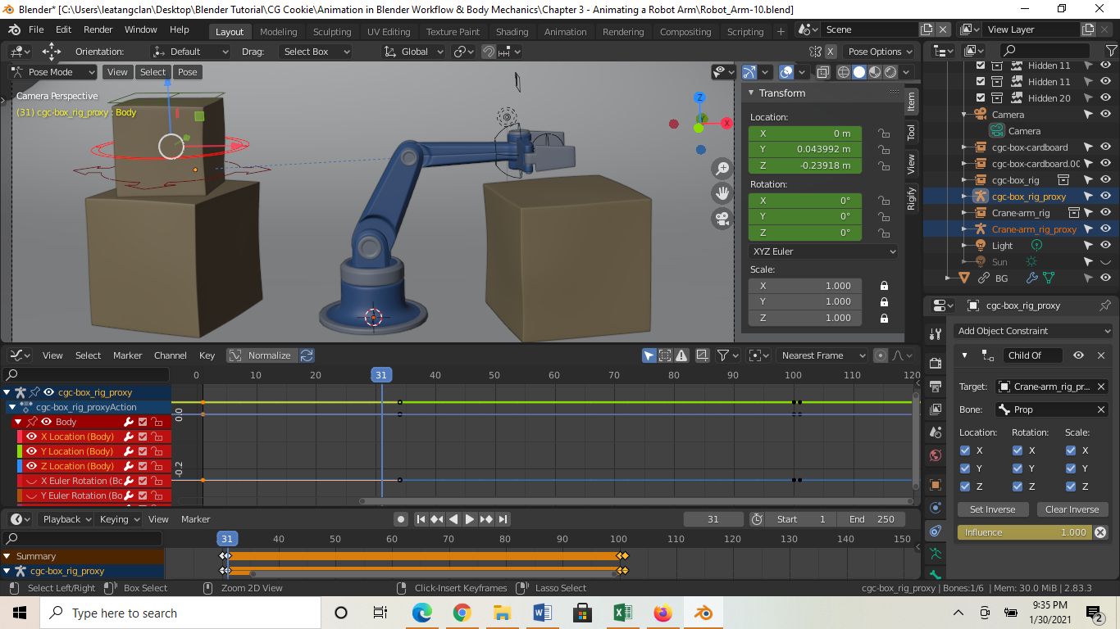Toggle camera view gizmo icon

(722, 219)
